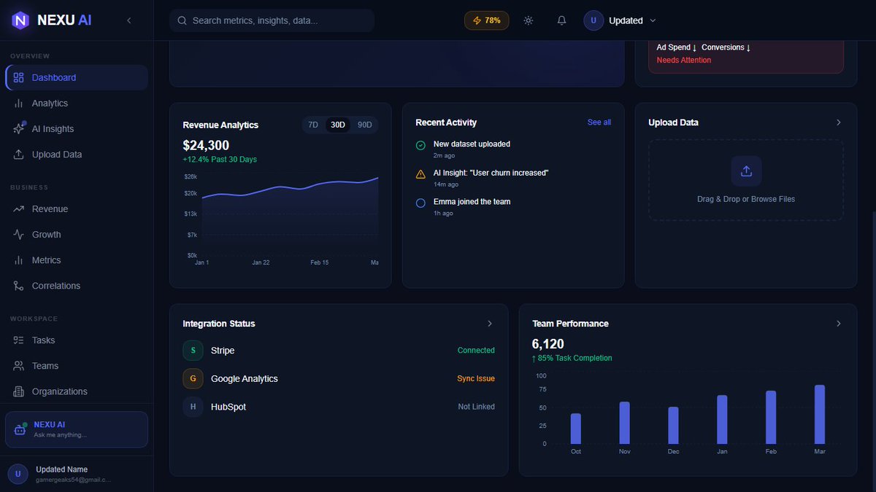
Task: Select the 7D revenue range
Action: click(313, 125)
